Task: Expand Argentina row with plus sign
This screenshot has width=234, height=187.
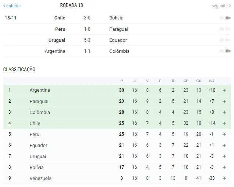Action: coord(224,90)
